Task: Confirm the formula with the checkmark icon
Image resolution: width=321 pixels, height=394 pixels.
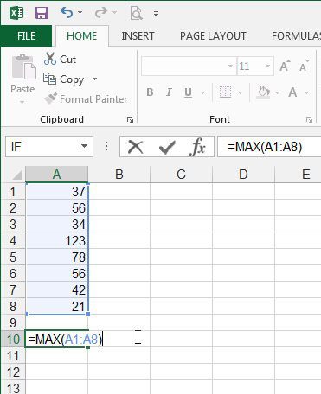Action: (167, 147)
